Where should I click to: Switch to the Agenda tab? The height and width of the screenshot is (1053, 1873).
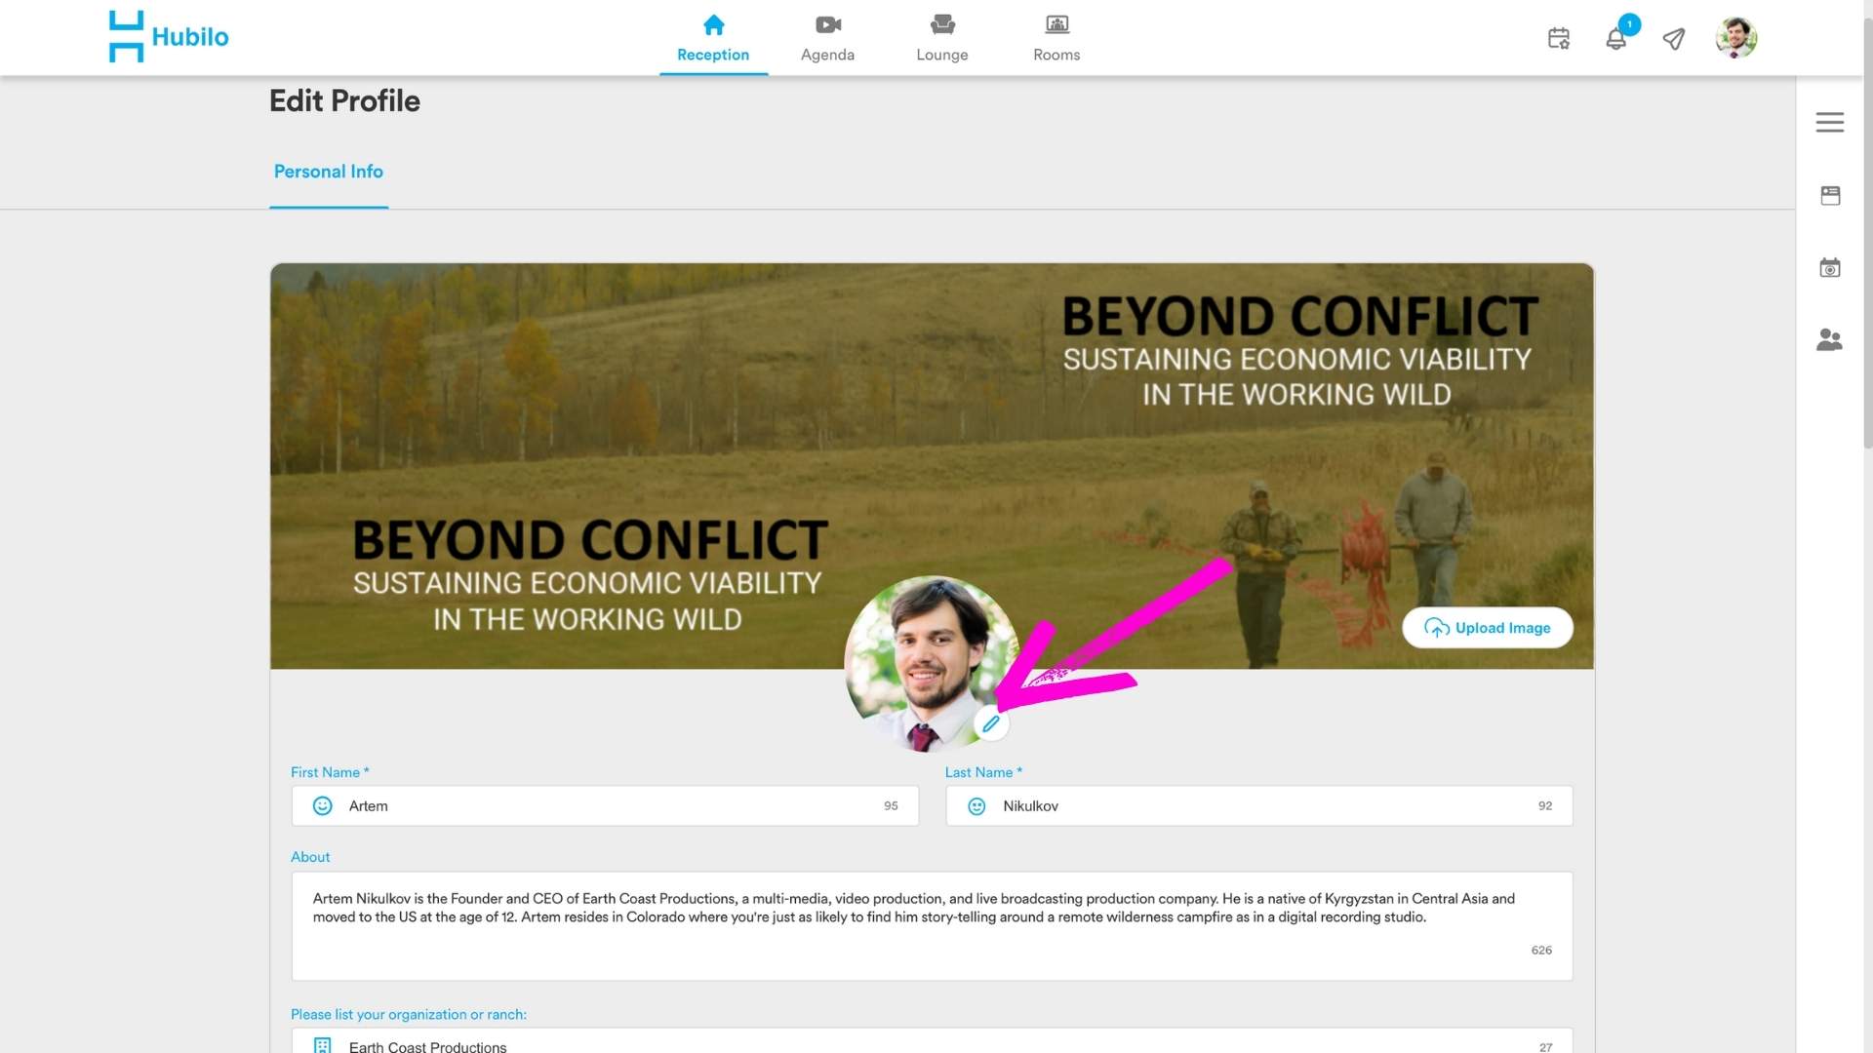pyautogui.click(x=827, y=38)
